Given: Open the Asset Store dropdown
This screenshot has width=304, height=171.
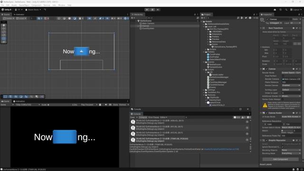Looking at the screenshot, I should 33,9.
